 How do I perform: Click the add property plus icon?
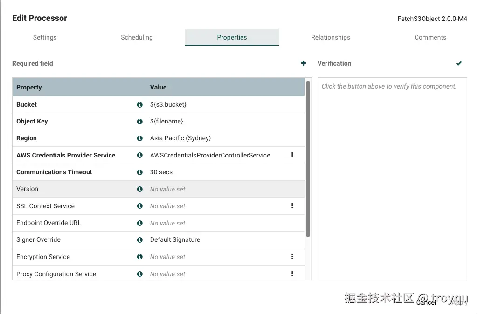click(x=304, y=63)
